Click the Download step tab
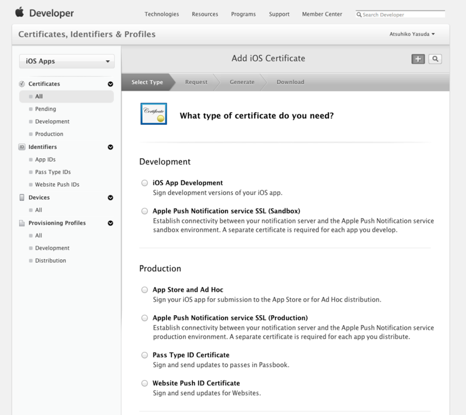This screenshot has height=415, width=466. [x=290, y=82]
